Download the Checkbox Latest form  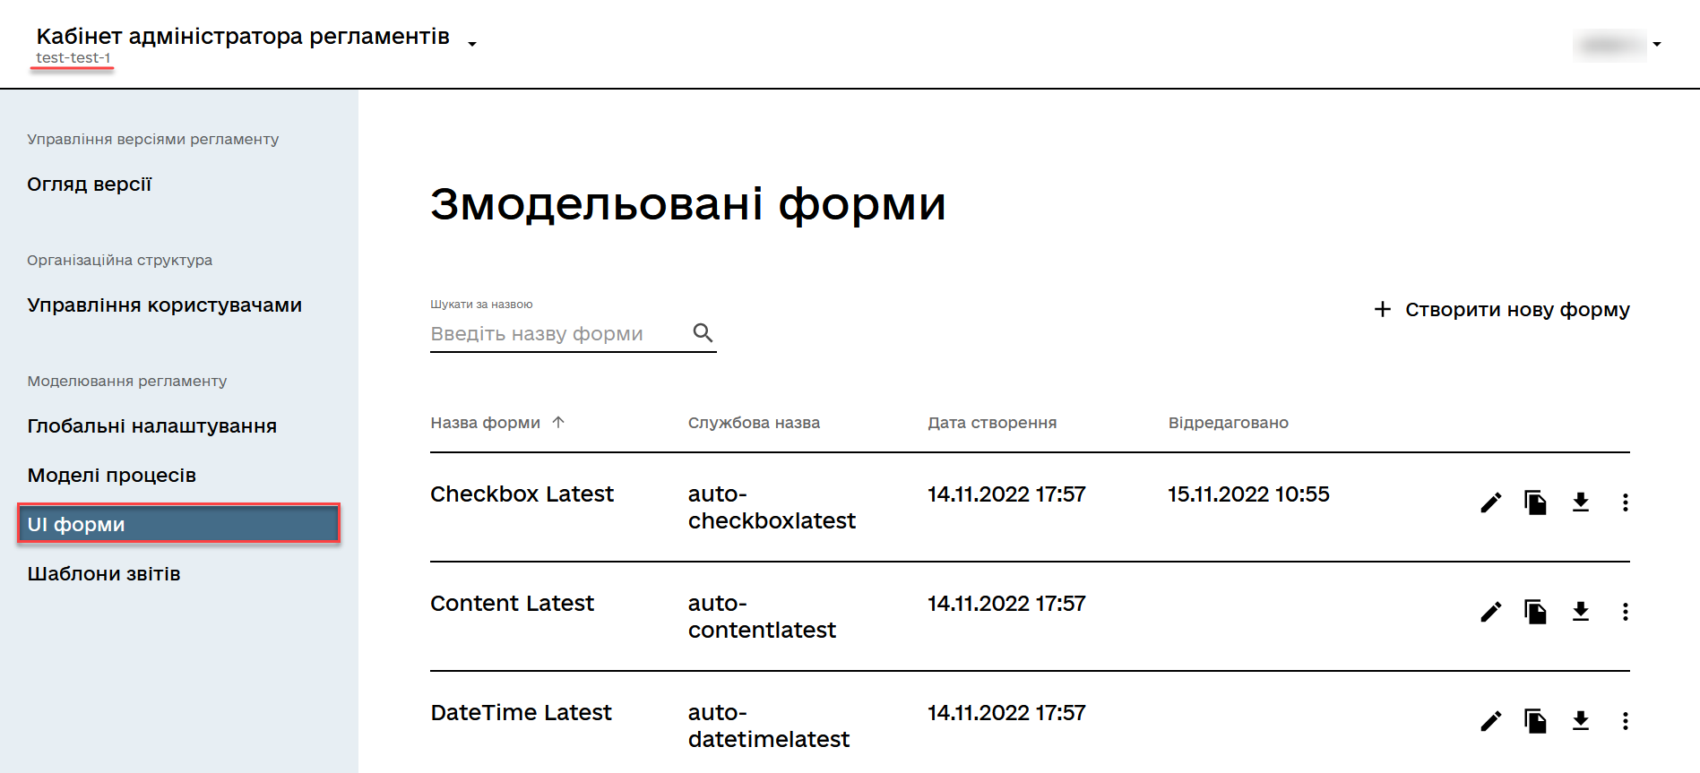(1581, 502)
